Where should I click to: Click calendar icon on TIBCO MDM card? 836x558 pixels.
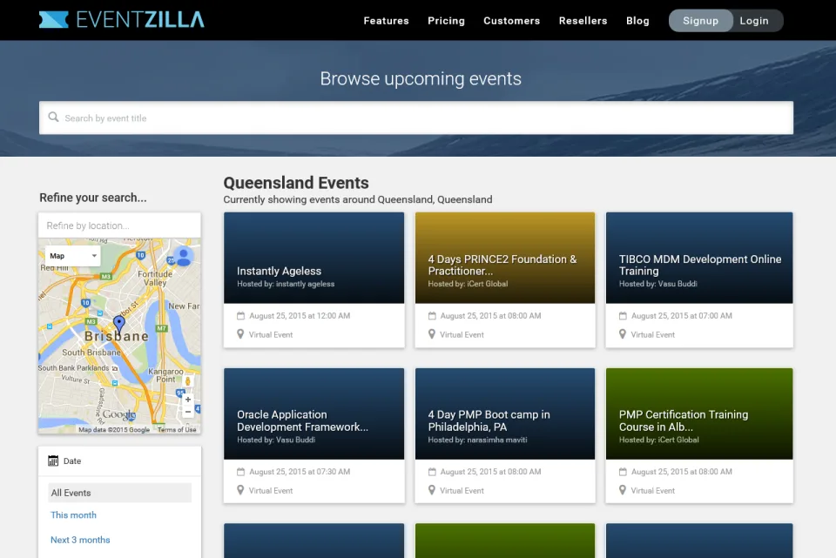coord(623,315)
